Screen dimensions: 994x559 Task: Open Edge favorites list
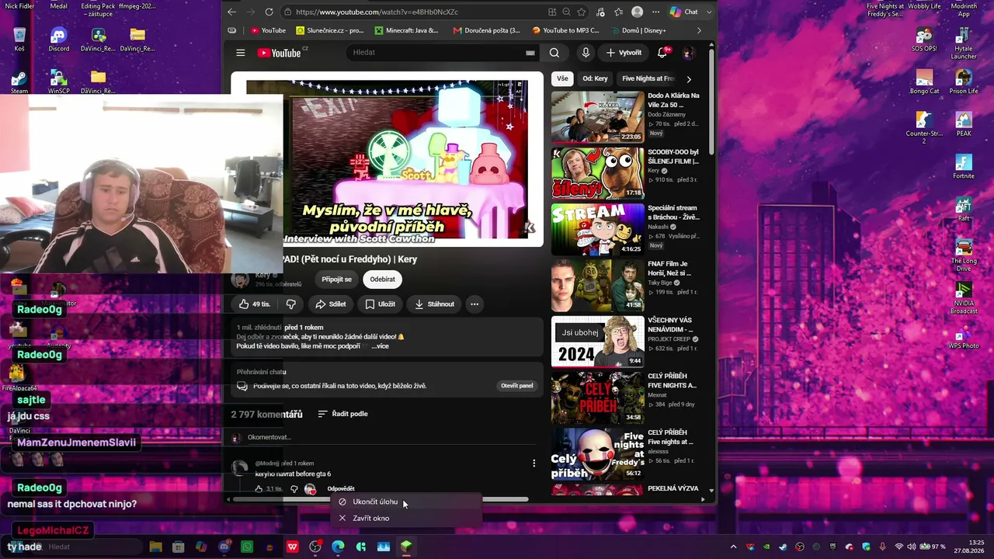(x=619, y=12)
